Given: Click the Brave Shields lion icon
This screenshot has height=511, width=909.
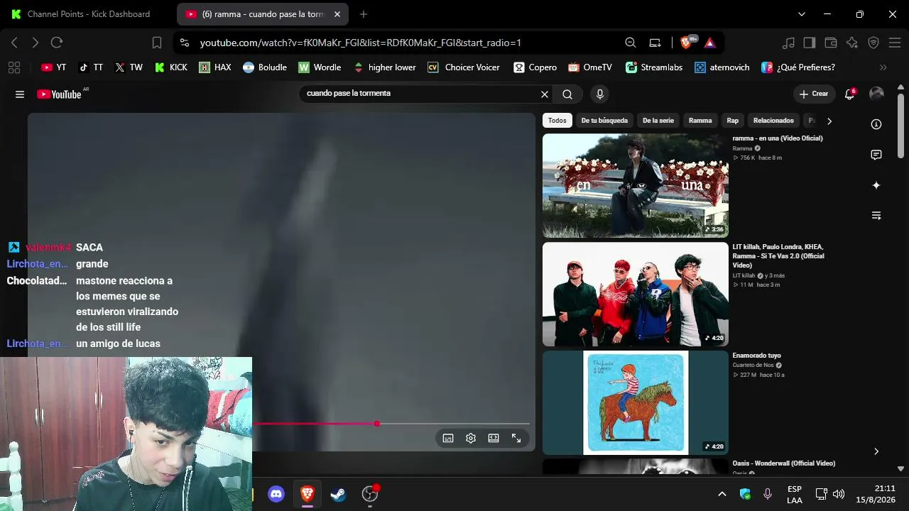Looking at the screenshot, I should point(686,43).
